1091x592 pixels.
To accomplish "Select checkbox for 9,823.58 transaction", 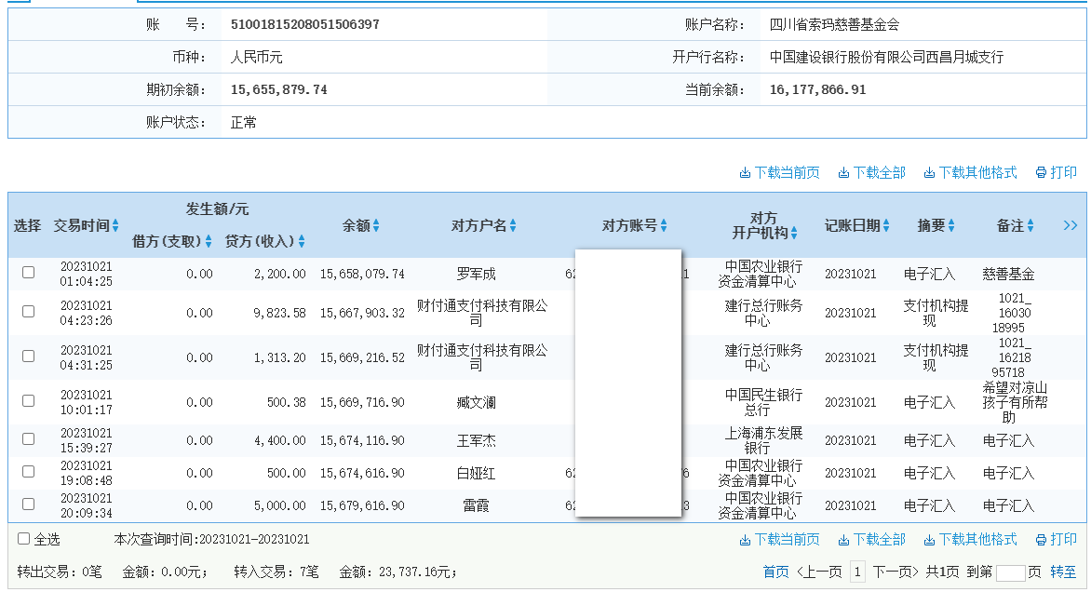I will point(29,311).
